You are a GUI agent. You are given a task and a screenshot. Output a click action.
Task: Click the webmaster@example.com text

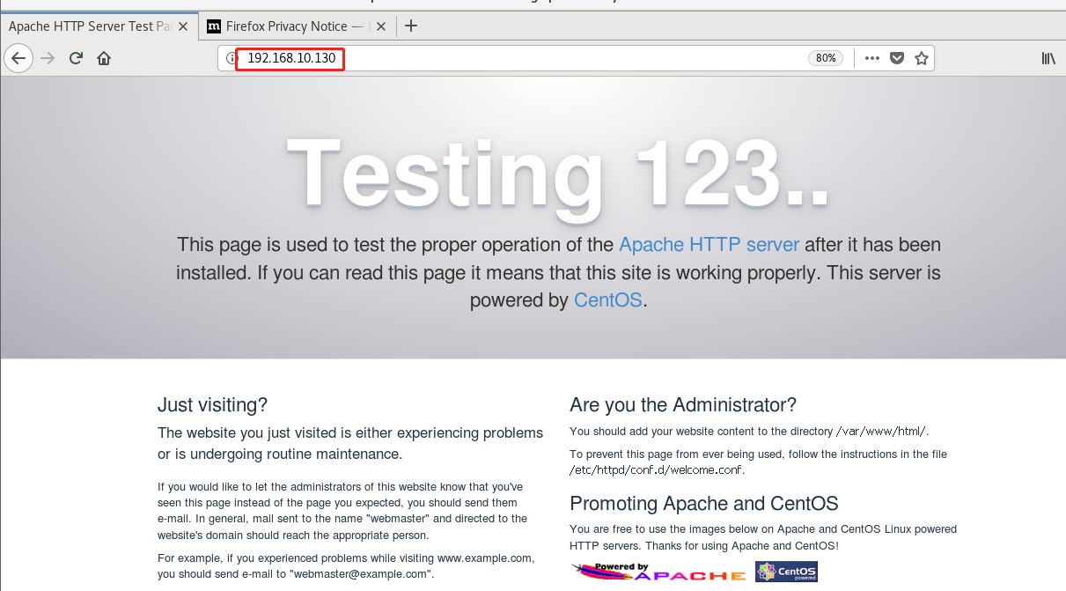[x=359, y=573]
